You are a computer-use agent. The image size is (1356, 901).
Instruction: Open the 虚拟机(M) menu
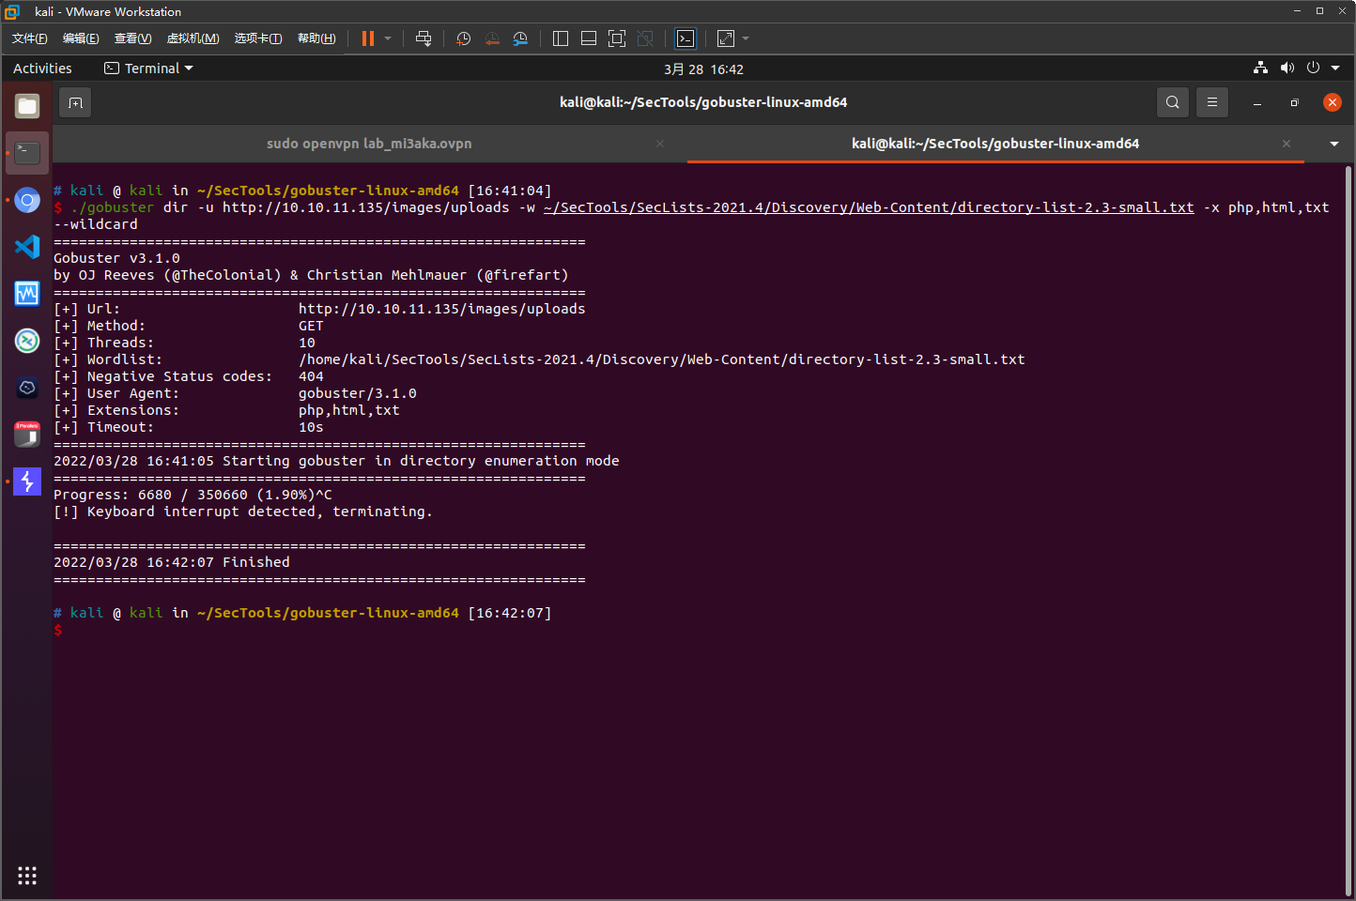click(193, 38)
